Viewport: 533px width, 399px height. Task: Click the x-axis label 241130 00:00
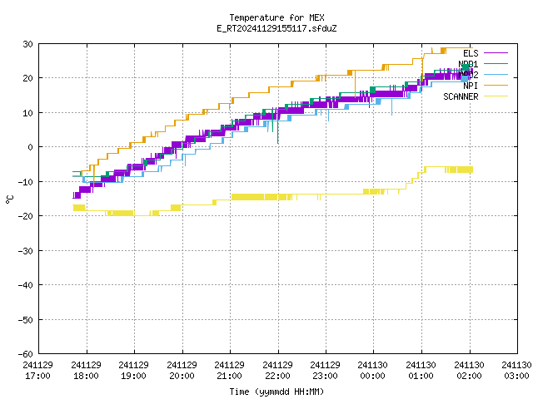373,371
